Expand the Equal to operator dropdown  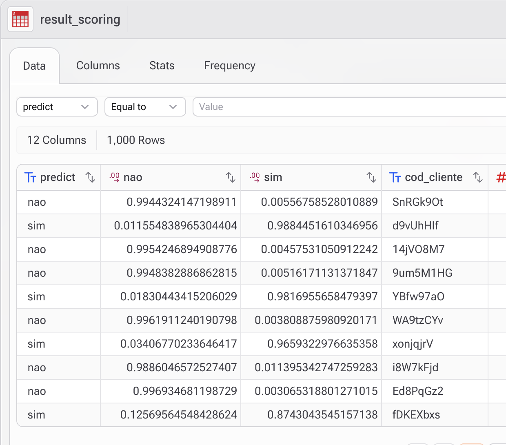click(x=145, y=107)
